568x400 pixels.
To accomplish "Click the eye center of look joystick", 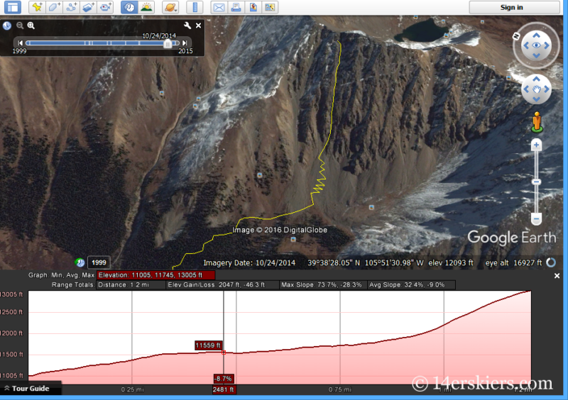I will (537, 45).
